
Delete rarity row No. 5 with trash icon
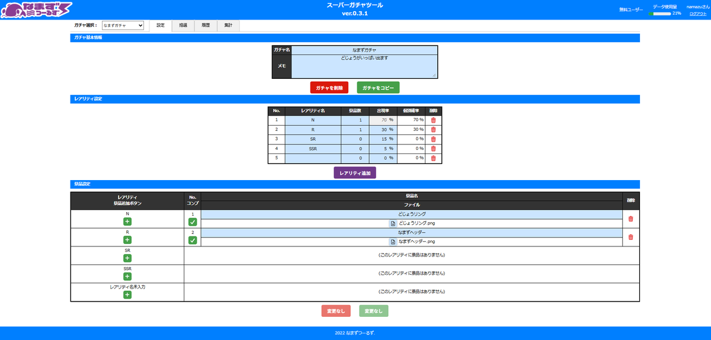[x=433, y=158]
